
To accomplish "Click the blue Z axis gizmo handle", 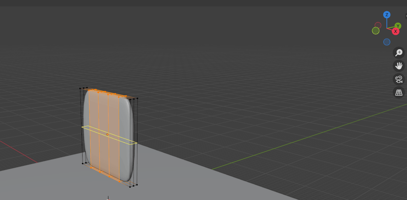I will [387, 15].
